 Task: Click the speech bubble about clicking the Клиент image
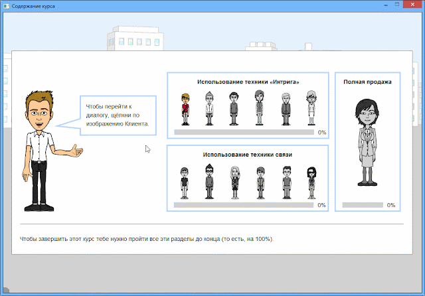click(118, 115)
